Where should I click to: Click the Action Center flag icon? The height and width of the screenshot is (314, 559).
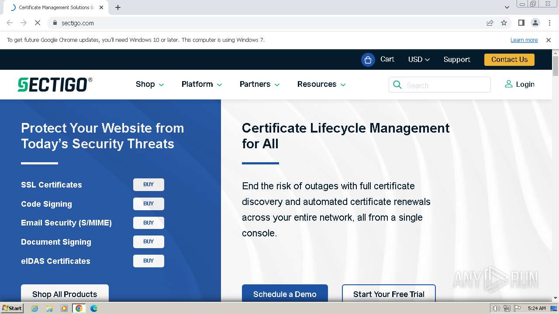517,308
